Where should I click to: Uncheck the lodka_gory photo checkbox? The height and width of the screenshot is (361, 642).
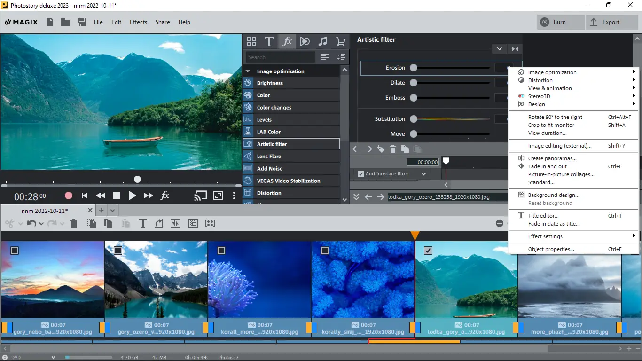(428, 251)
